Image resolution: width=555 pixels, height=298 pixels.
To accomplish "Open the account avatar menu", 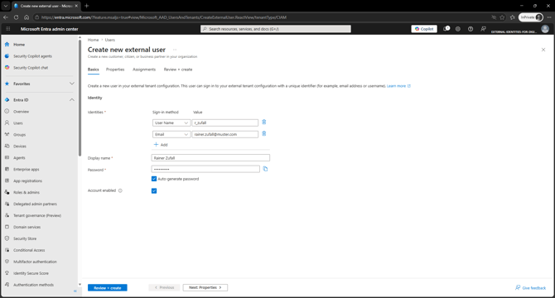I will (545, 29).
